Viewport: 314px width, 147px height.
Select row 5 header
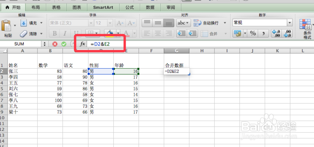[x=3, y=89]
